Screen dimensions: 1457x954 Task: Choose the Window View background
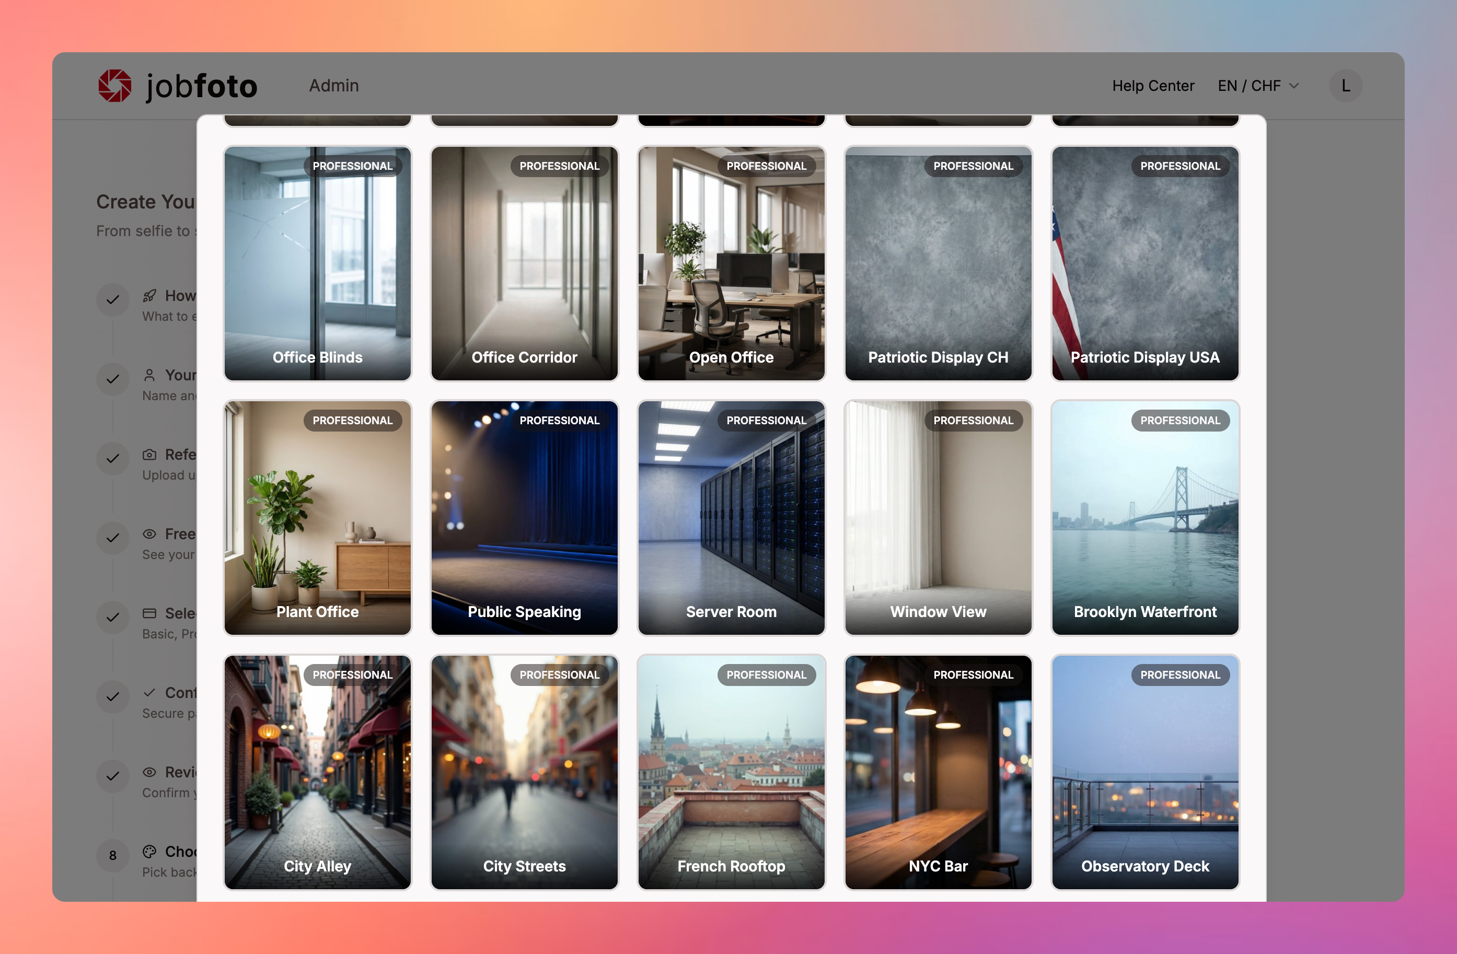click(x=939, y=518)
